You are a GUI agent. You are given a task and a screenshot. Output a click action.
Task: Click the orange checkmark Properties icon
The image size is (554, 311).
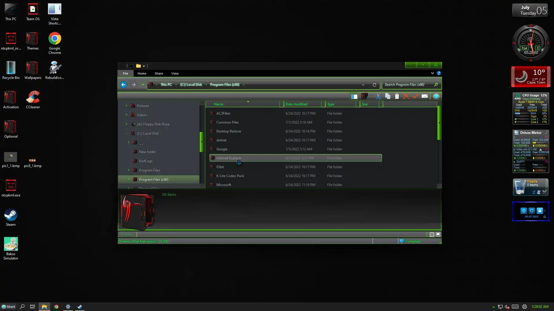pyautogui.click(x=415, y=96)
